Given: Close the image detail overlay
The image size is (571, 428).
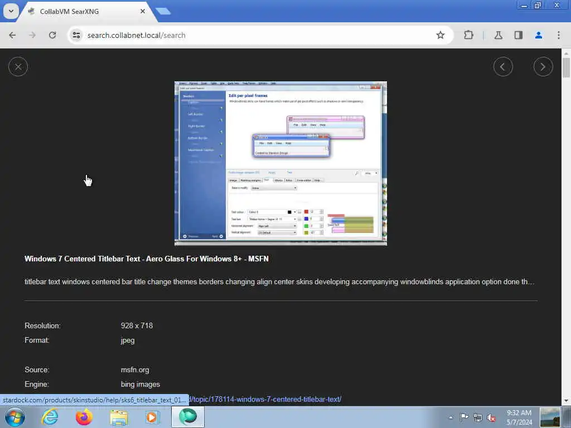Looking at the screenshot, I should [x=18, y=67].
